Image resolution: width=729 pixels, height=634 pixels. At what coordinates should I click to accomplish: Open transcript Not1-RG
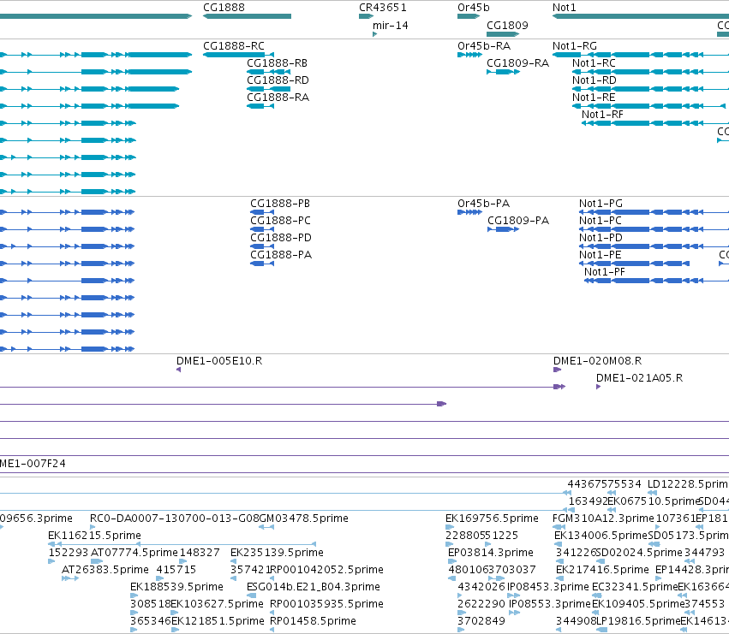(574, 46)
